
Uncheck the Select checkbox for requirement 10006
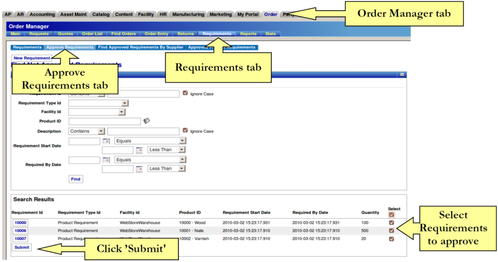tap(391, 230)
